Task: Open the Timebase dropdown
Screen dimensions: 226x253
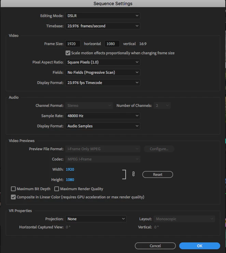Action: pyautogui.click(x=103, y=26)
